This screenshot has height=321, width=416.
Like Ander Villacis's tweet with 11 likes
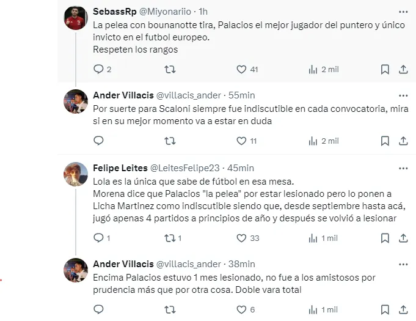point(241,141)
